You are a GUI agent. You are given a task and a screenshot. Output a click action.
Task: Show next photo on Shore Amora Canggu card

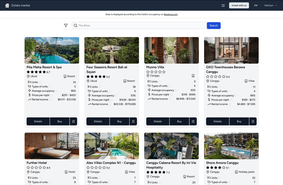click(254, 146)
